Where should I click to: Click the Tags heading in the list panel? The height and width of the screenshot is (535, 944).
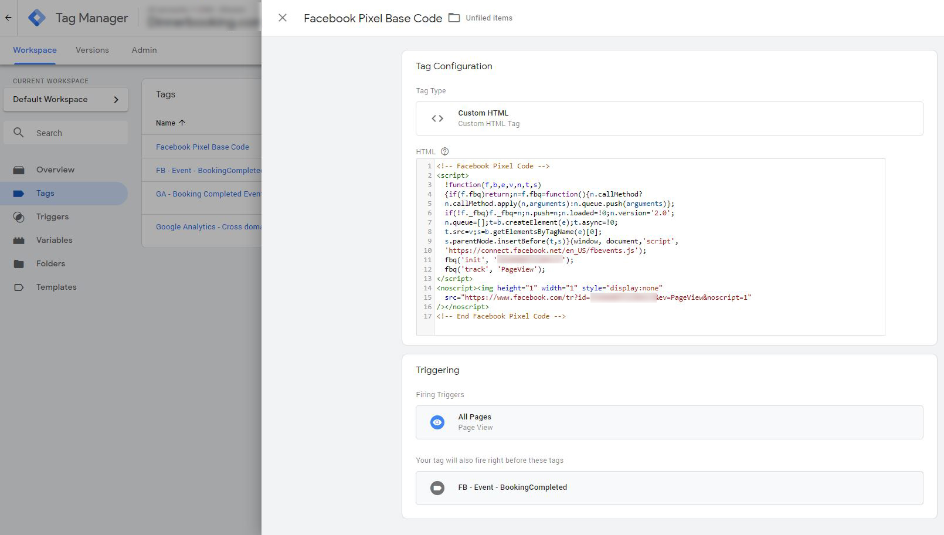[x=165, y=94]
